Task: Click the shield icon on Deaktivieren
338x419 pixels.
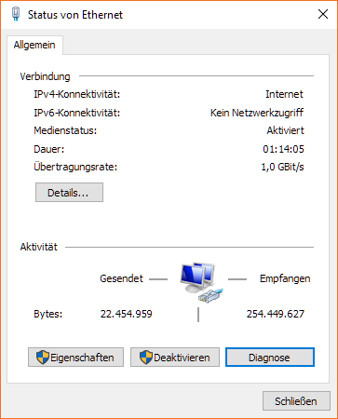Action: coord(146,358)
